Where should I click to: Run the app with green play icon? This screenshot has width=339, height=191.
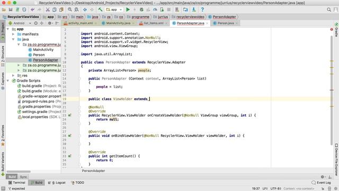coord(128,10)
